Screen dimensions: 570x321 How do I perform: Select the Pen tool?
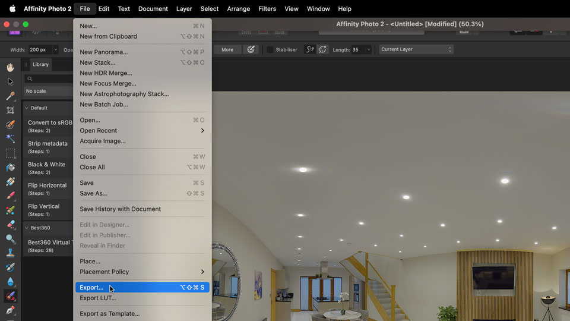click(10, 310)
